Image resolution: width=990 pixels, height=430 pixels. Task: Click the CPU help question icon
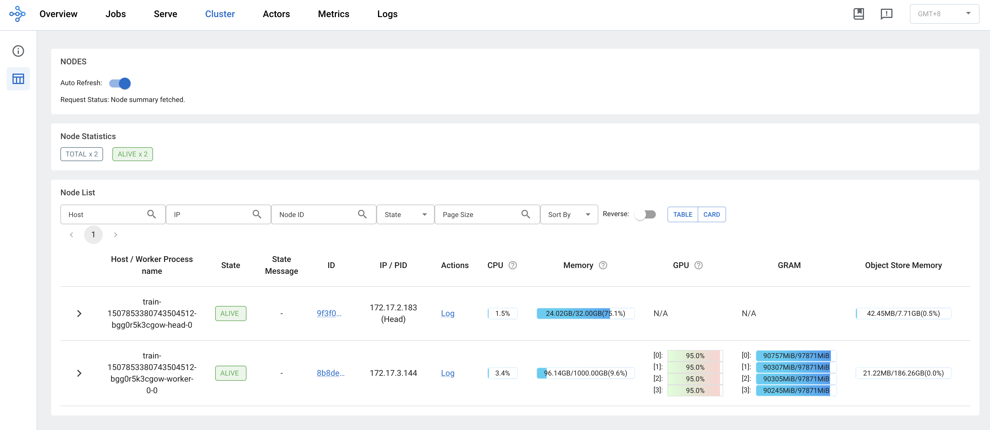click(x=512, y=265)
